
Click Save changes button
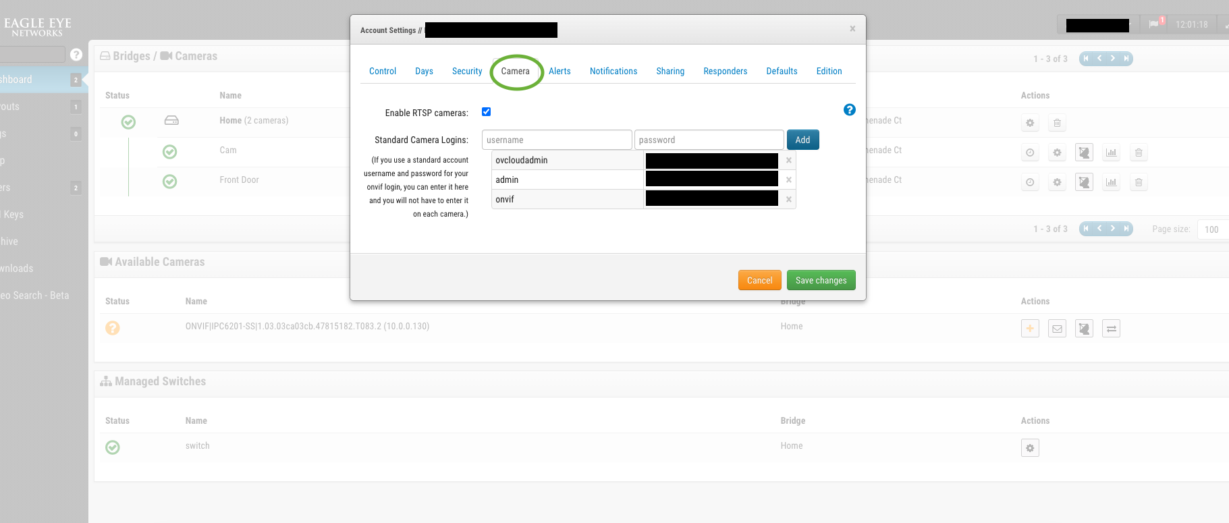click(x=821, y=280)
